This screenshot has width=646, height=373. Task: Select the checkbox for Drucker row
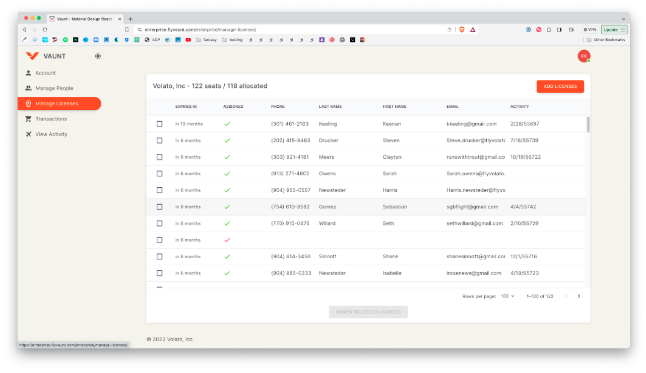[159, 141]
